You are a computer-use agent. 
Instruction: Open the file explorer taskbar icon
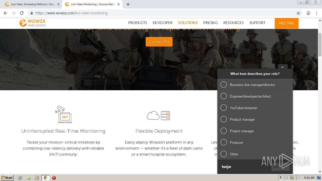[x=28, y=178]
